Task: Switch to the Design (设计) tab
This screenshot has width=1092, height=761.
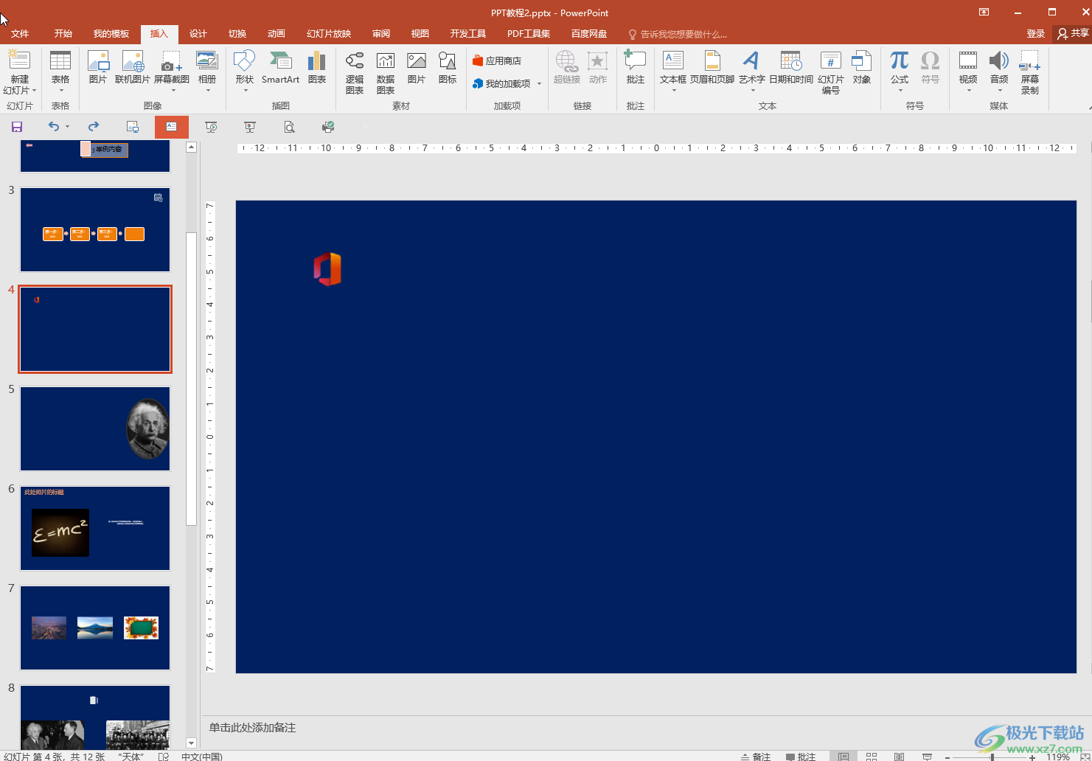Action: (x=198, y=33)
